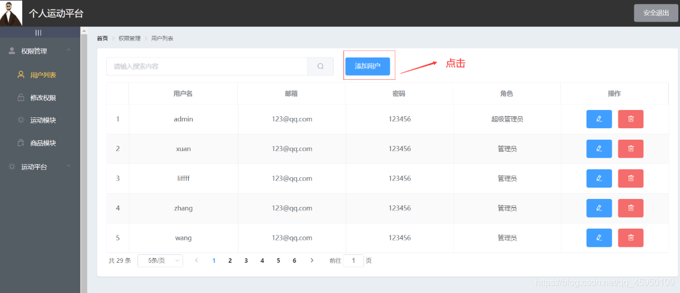Go to page 5 in pagination
The width and height of the screenshot is (680, 293).
278,261
